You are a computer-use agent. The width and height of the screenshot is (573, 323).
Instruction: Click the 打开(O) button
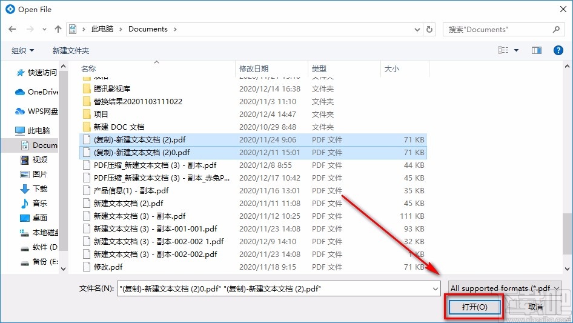coord(474,307)
